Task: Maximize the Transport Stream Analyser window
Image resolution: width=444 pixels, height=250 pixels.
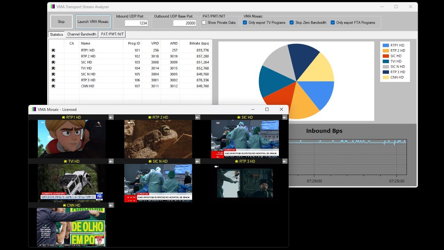Action: [396, 7]
